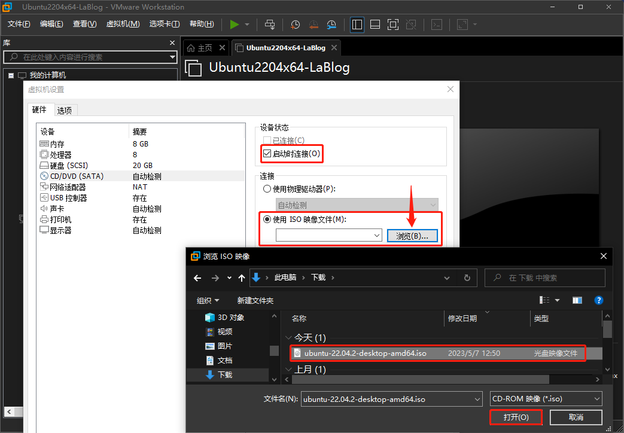The image size is (624, 433).
Task: Click the console view toolbar icon
Action: pyautogui.click(x=437, y=25)
